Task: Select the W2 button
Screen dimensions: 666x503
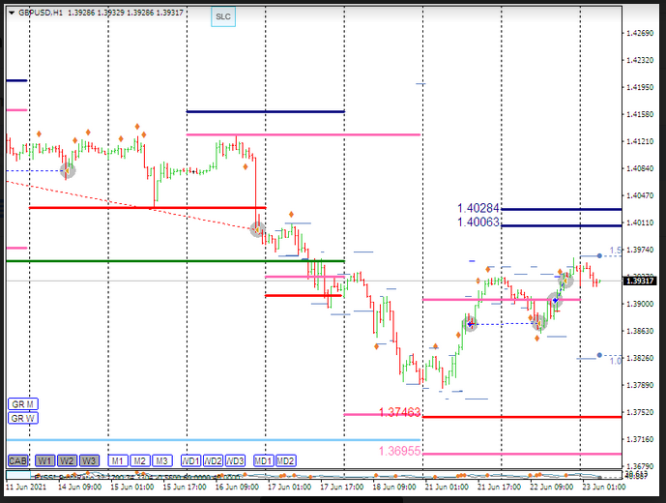Action: pos(67,460)
